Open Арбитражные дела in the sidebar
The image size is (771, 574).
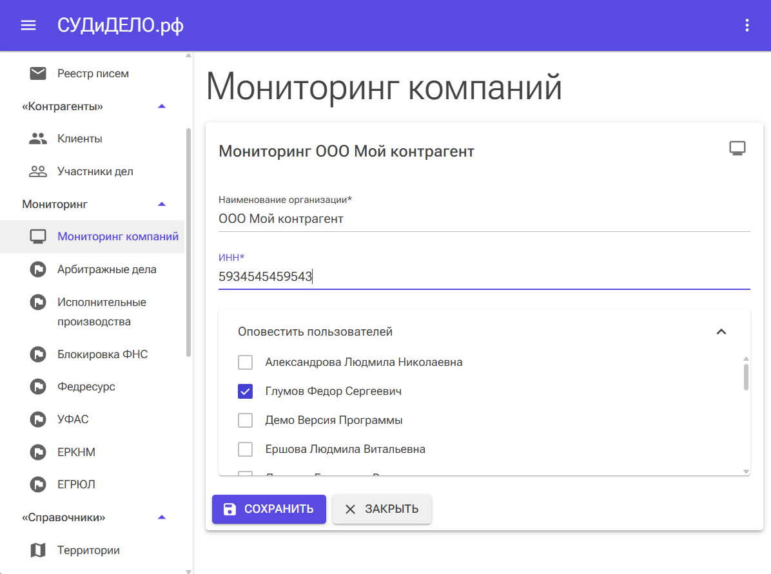[106, 269]
